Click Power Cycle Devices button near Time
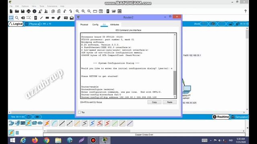This screenshot has width=257, height=144. pyautogui.click(x=29, y=117)
